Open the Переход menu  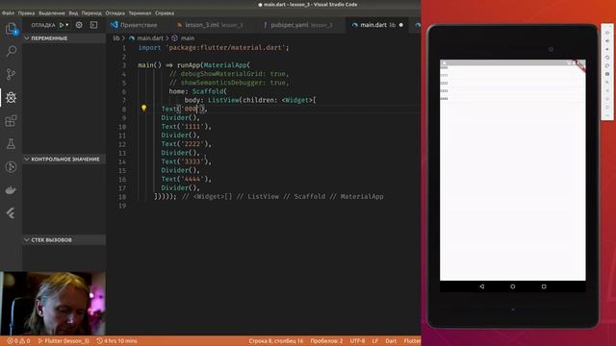(91, 12)
